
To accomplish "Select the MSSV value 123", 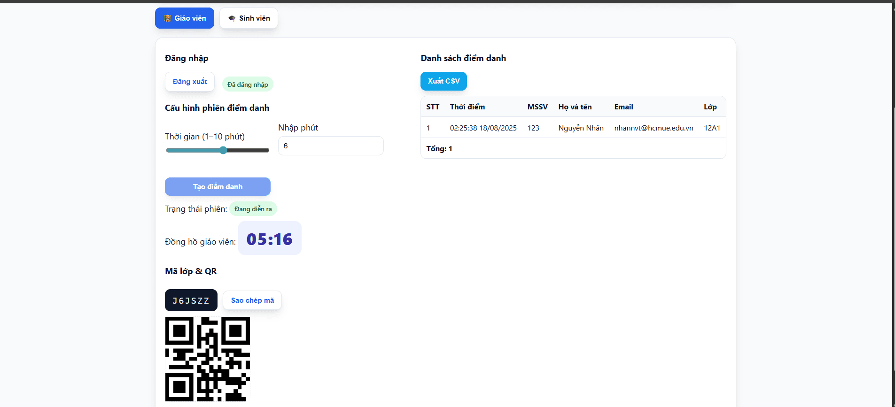I will click(533, 128).
